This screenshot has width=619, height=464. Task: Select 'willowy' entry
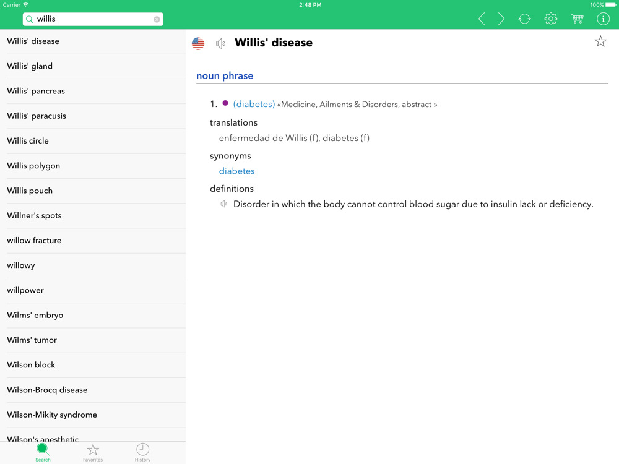click(x=93, y=265)
